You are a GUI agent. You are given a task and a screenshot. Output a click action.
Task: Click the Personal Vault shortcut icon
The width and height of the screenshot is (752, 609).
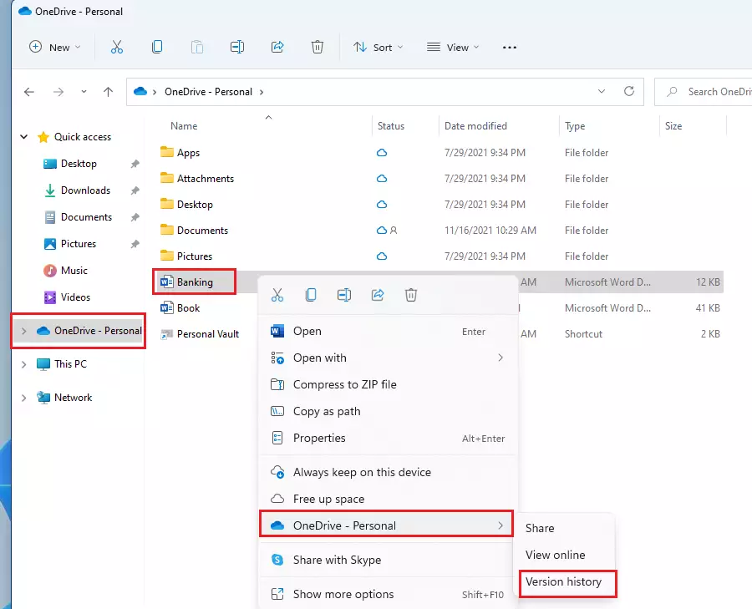(x=167, y=334)
